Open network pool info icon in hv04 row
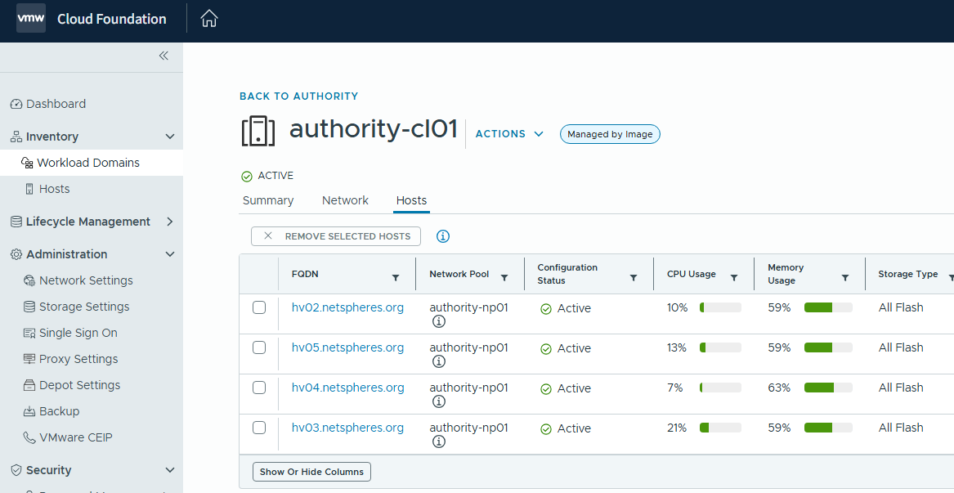Image resolution: width=954 pixels, height=493 pixels. tap(438, 401)
